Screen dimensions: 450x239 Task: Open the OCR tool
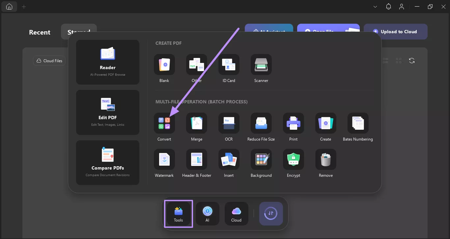(229, 127)
